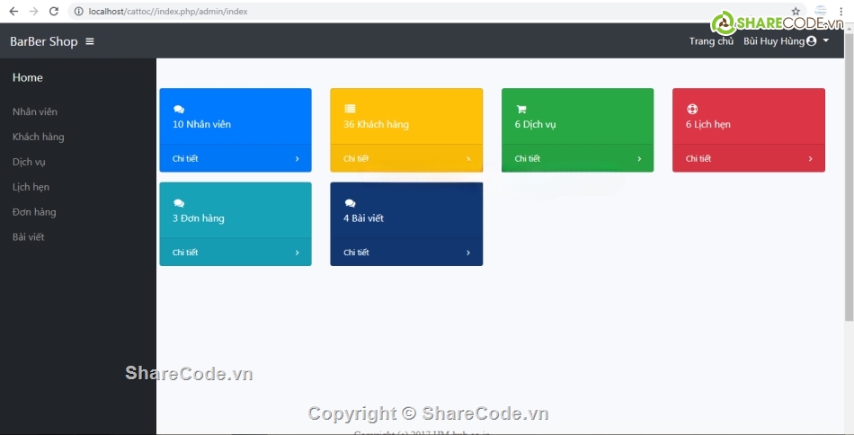View Chi tiết on the Nhân viên card
Image resolution: width=854 pixels, height=435 pixels.
click(x=185, y=159)
